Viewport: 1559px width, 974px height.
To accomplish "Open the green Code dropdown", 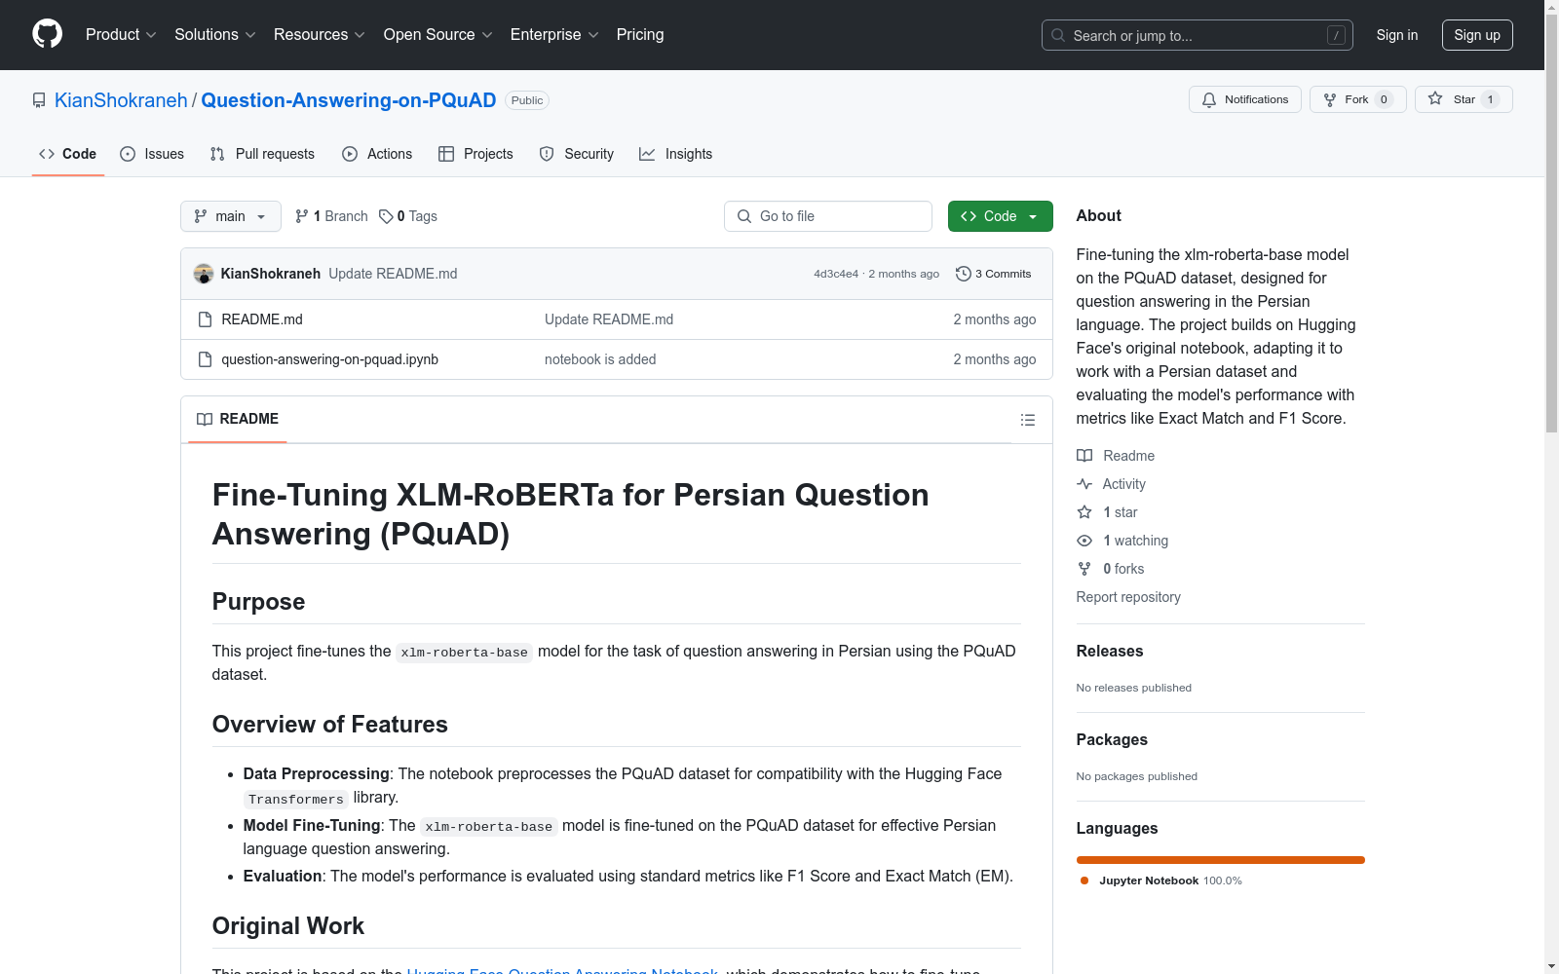I will 1000,216.
